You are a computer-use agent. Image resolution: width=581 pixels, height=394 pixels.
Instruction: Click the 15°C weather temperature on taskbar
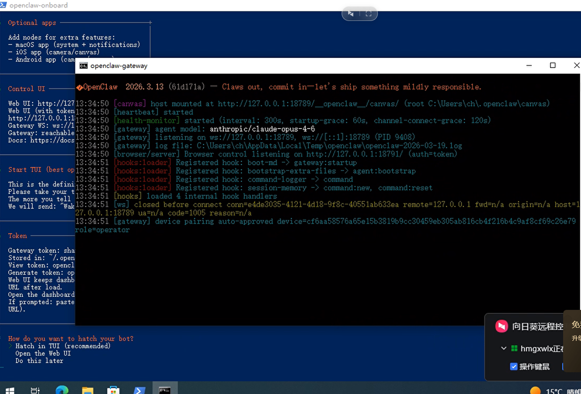[554, 391]
